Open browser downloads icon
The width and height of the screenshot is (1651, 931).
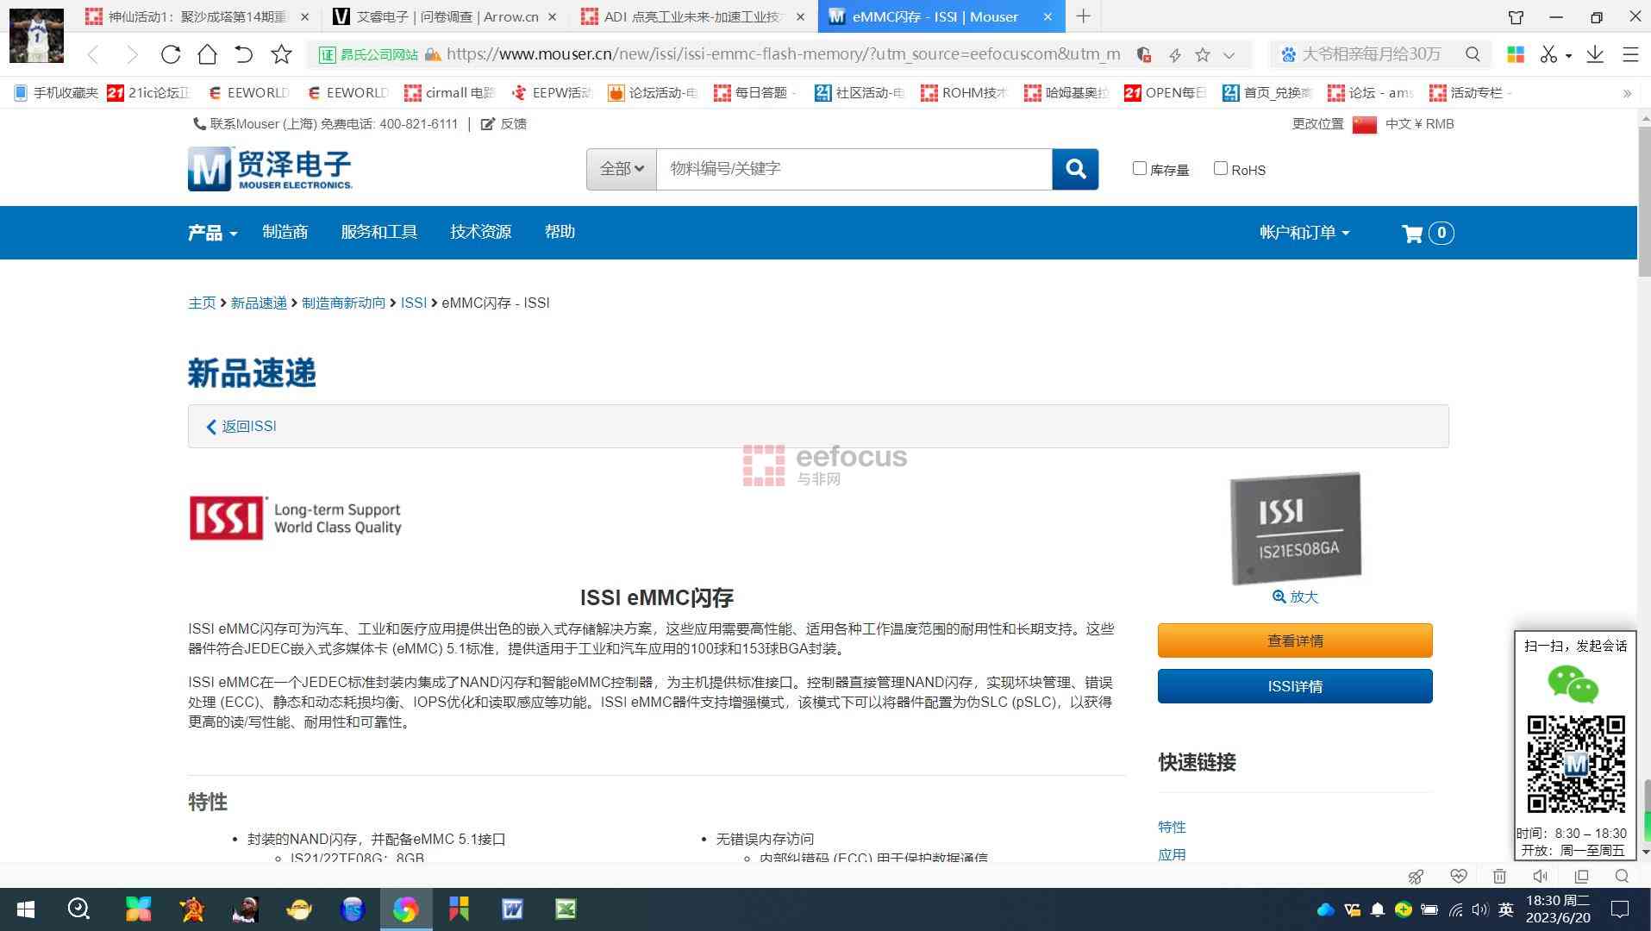(x=1595, y=54)
